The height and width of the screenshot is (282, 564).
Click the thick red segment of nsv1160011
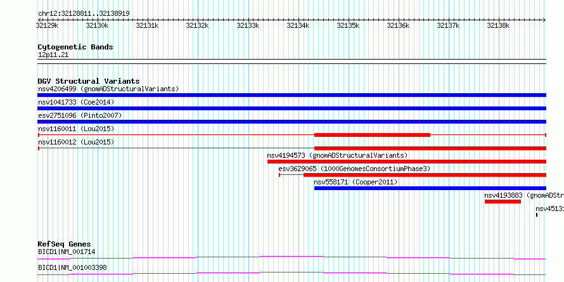click(372, 135)
